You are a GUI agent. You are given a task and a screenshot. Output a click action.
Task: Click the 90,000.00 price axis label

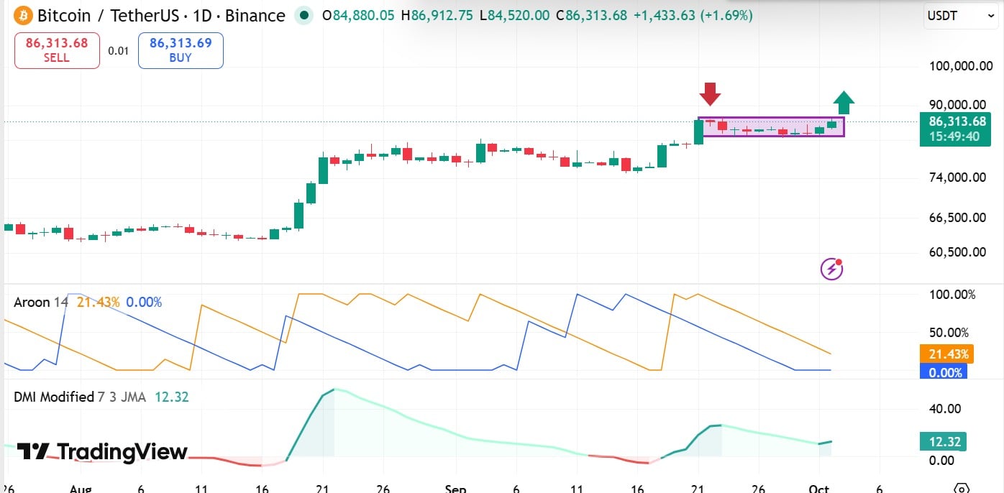(x=957, y=105)
